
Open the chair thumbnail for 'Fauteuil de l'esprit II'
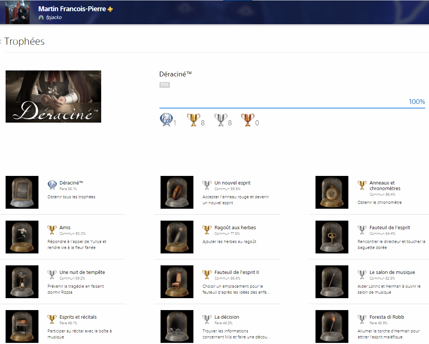tap(177, 282)
